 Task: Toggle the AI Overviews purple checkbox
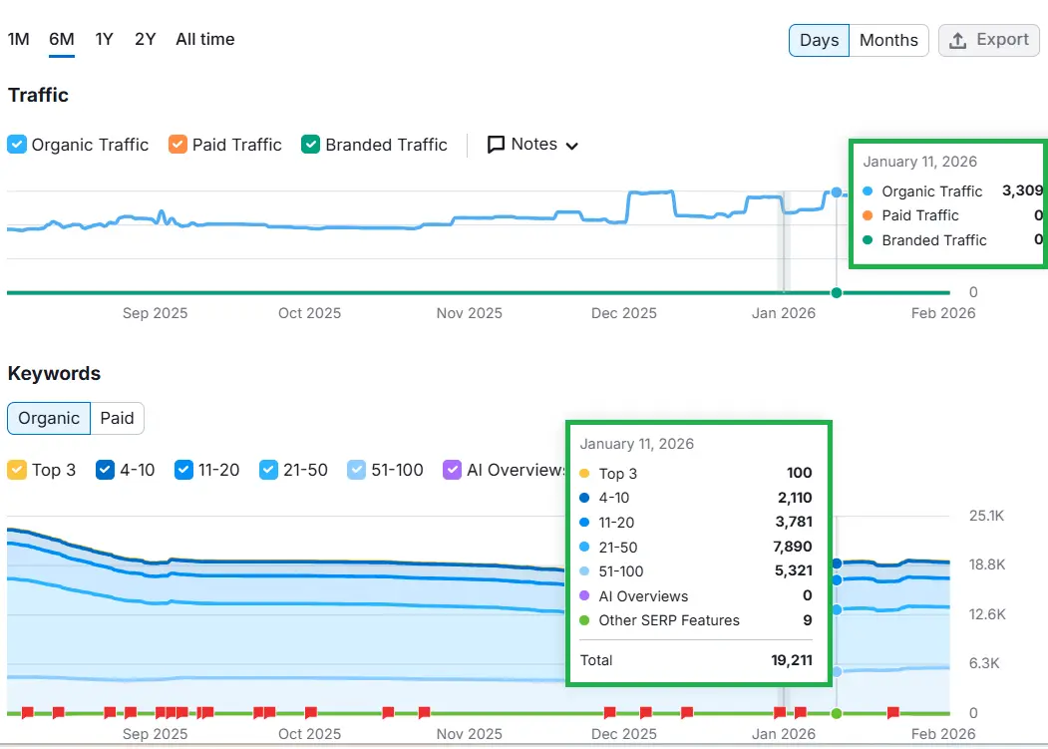[x=453, y=470]
